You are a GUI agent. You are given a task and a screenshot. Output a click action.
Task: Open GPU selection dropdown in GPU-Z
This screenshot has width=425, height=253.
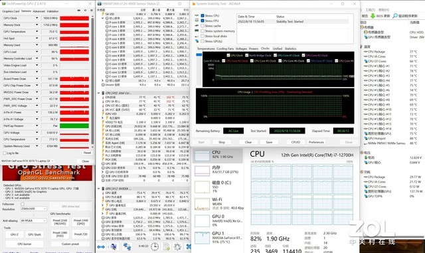[x=27, y=161]
